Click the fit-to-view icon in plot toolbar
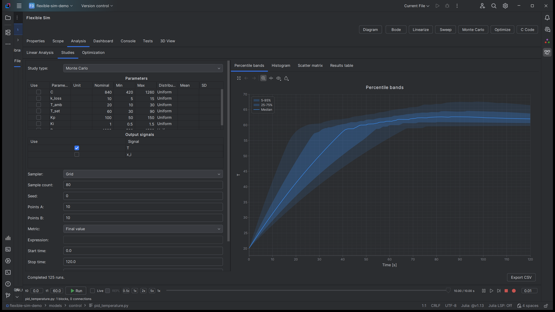 coord(239,78)
